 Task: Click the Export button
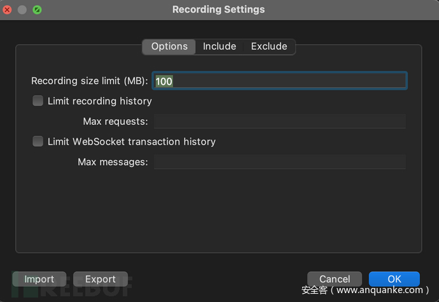[x=101, y=279]
